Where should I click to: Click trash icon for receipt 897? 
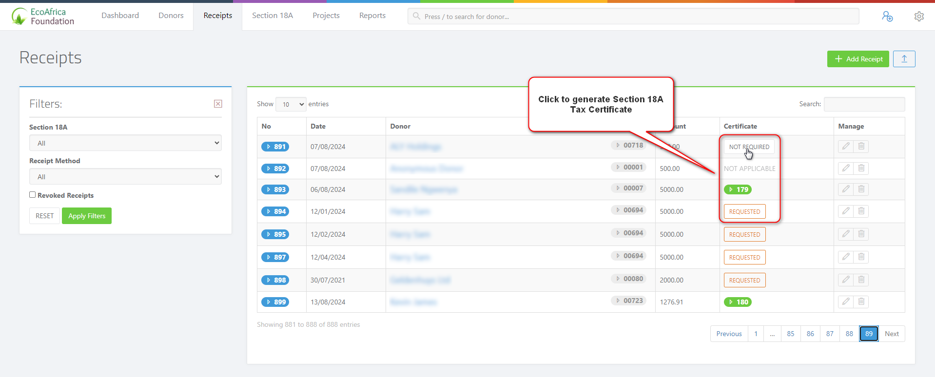861,257
